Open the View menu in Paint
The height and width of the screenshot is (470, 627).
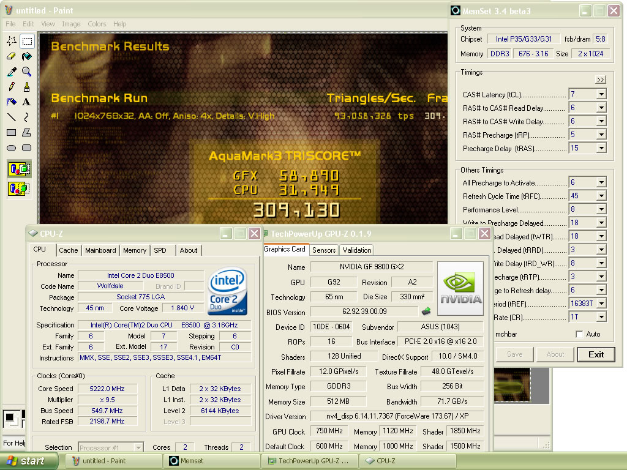(48, 24)
